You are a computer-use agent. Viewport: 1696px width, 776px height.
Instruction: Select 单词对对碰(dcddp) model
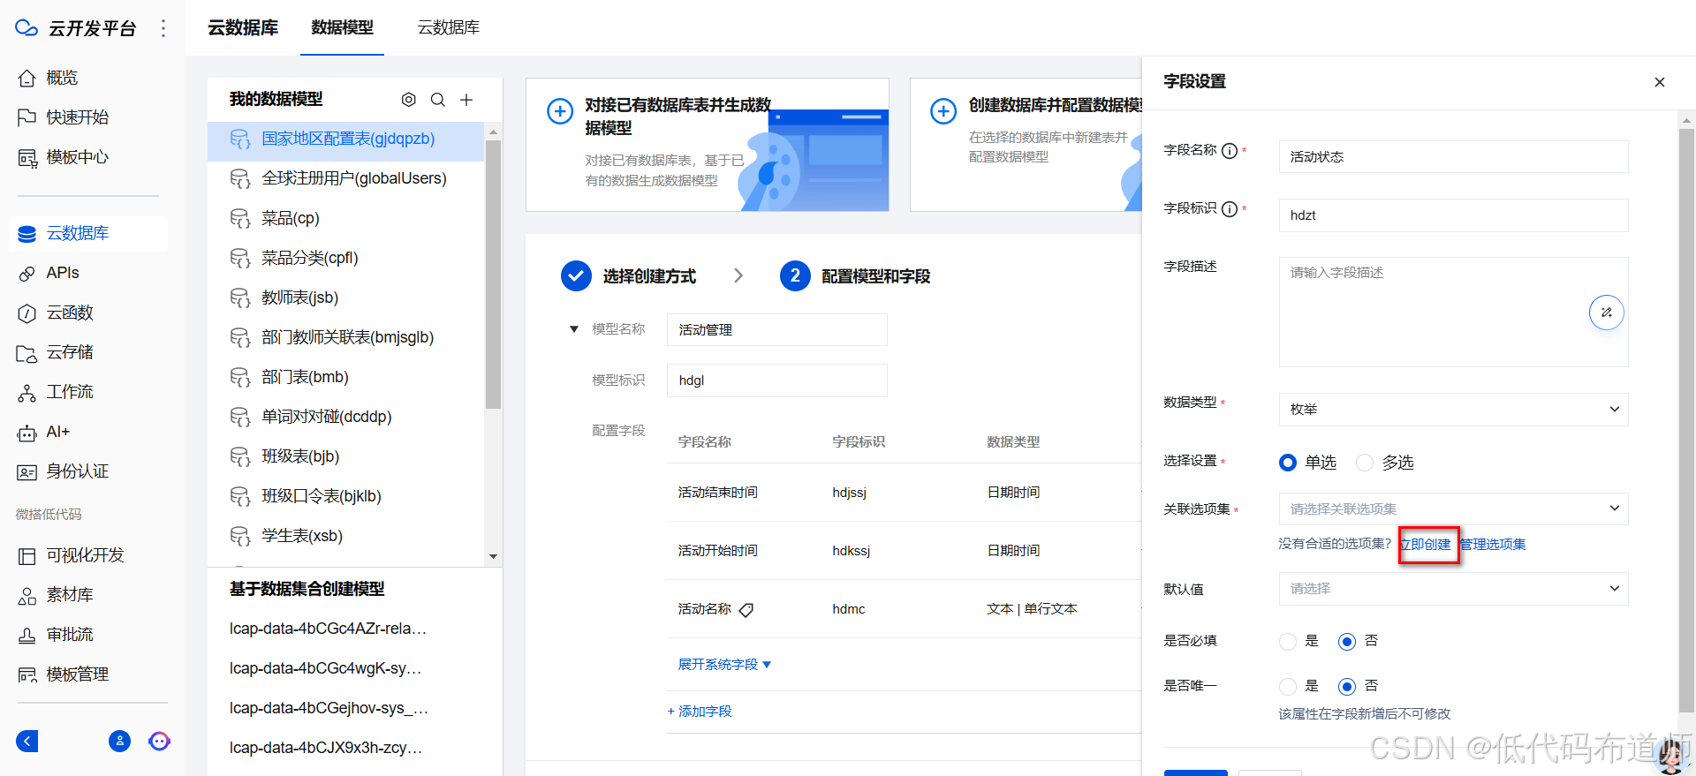345,418
